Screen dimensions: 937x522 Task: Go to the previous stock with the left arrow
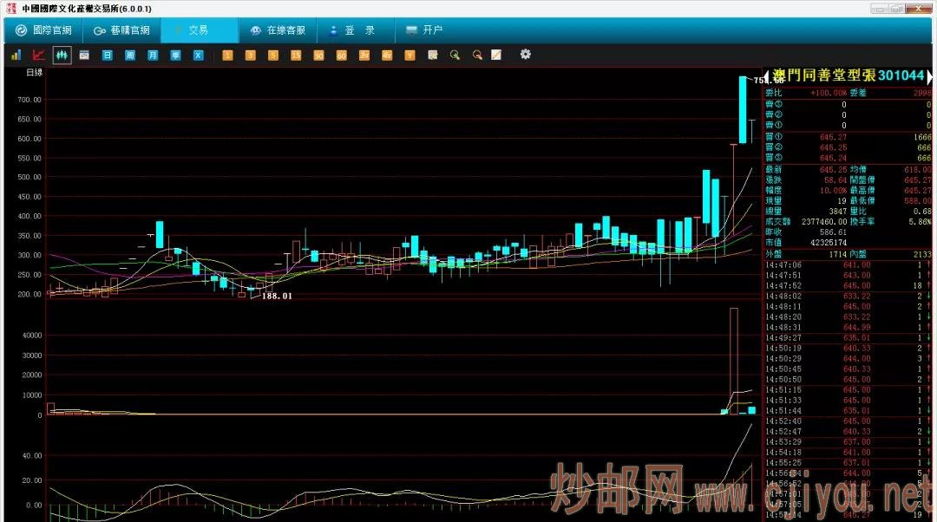[x=767, y=75]
